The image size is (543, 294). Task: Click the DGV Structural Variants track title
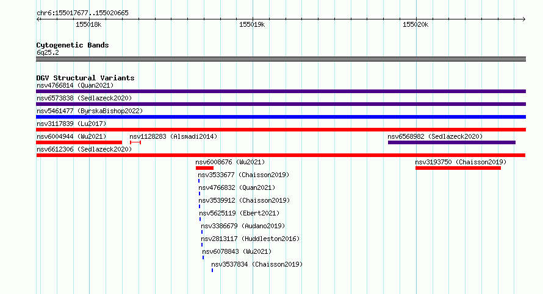pyautogui.click(x=85, y=78)
